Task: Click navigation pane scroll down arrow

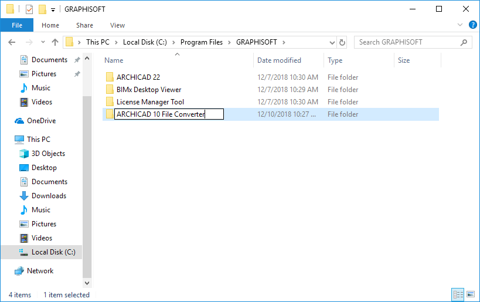Action: 87,283
